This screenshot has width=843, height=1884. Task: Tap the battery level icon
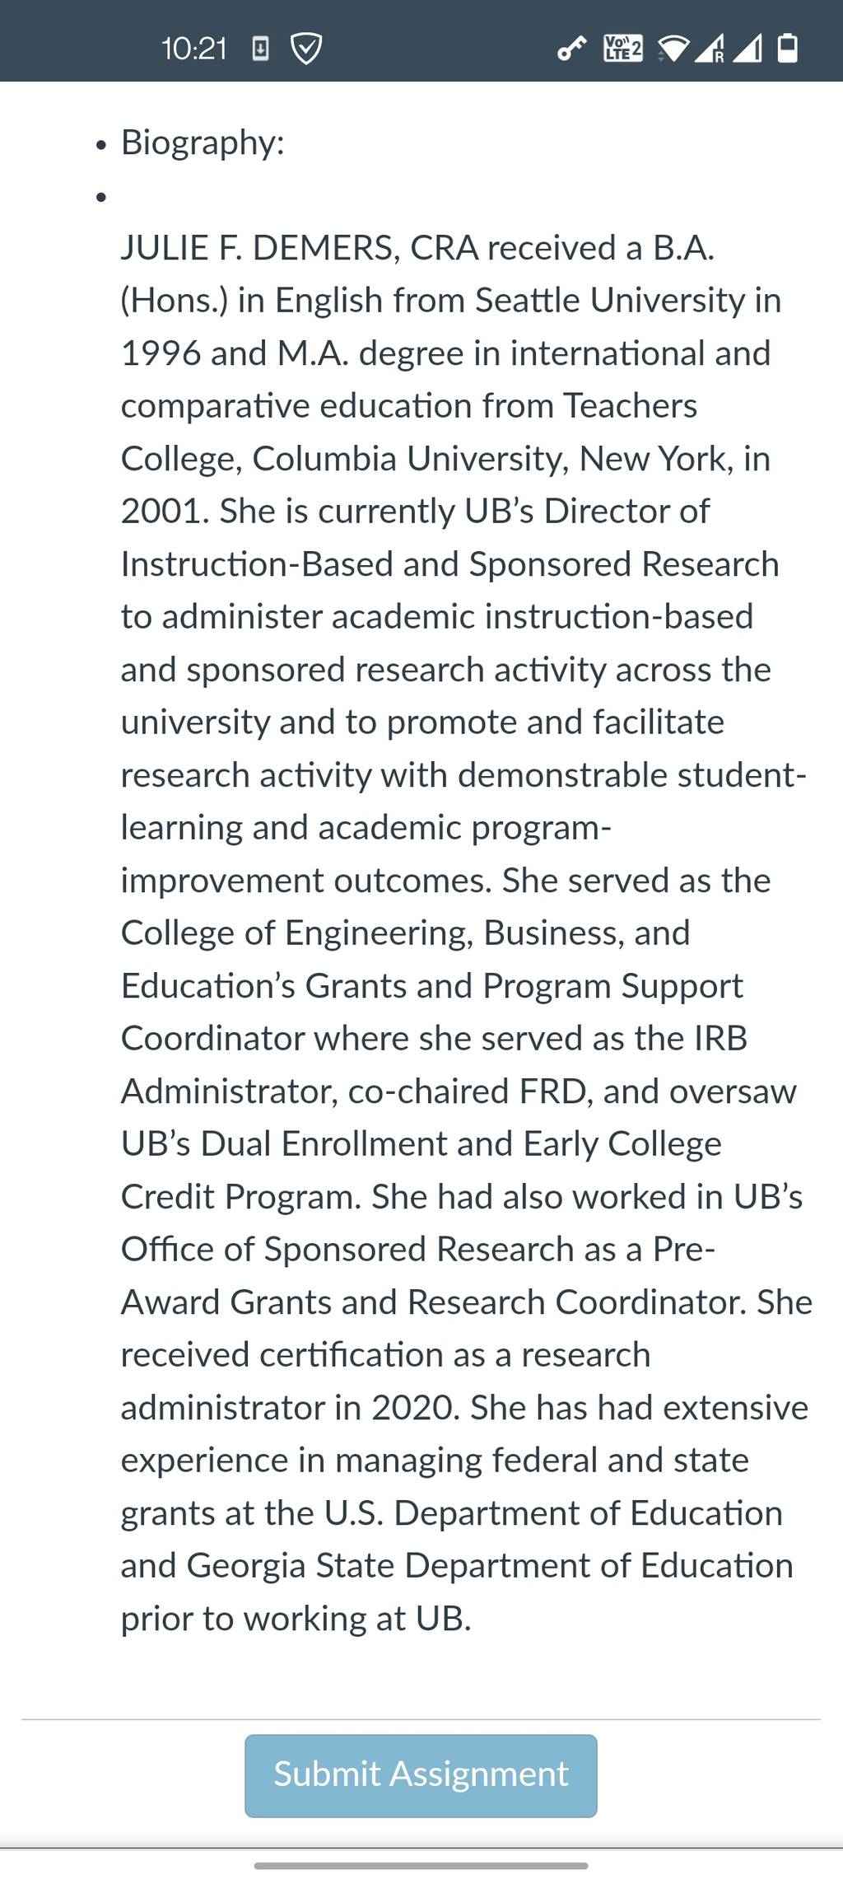click(x=788, y=49)
